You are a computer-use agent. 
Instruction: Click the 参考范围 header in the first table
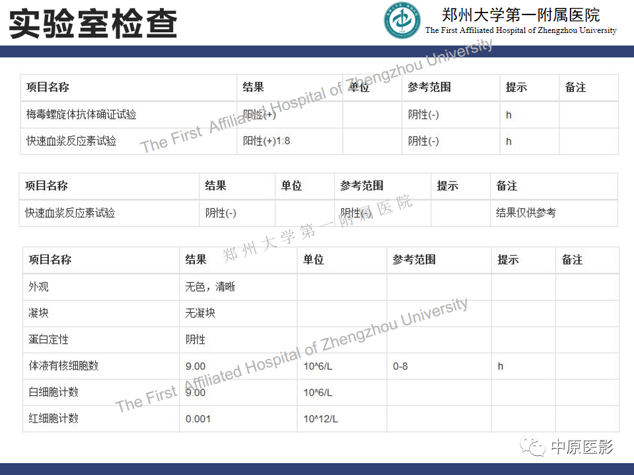429,87
